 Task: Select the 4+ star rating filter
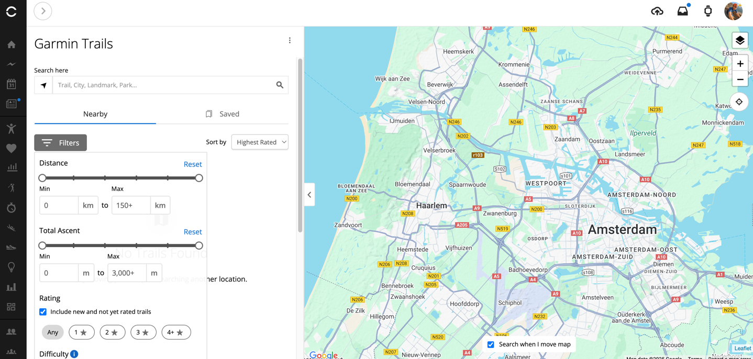(176, 332)
